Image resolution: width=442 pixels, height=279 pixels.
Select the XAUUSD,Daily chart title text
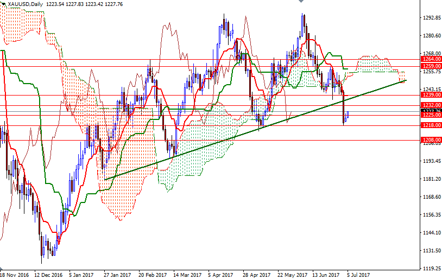point(22,4)
